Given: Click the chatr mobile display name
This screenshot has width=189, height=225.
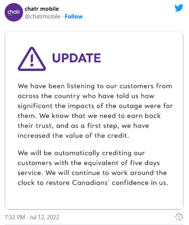Looking at the screenshot, I should coord(42,9).
